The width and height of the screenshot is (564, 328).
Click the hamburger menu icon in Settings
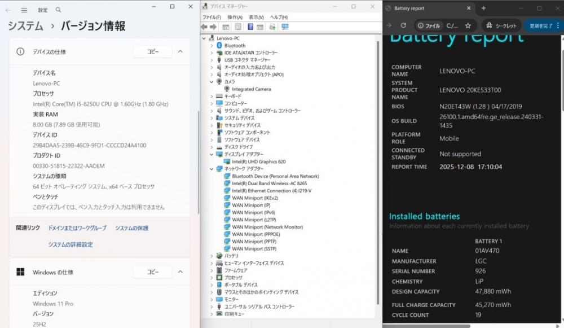coord(24,10)
